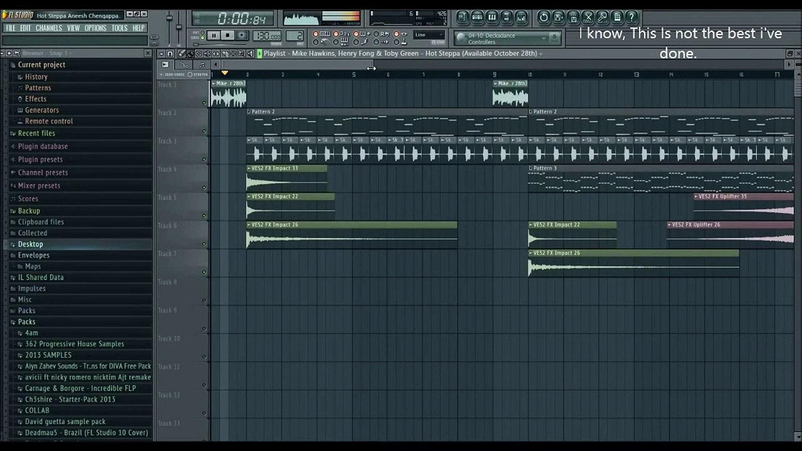Click the master pitch slider
Screen dimensions: 802x451
[x=179, y=27]
